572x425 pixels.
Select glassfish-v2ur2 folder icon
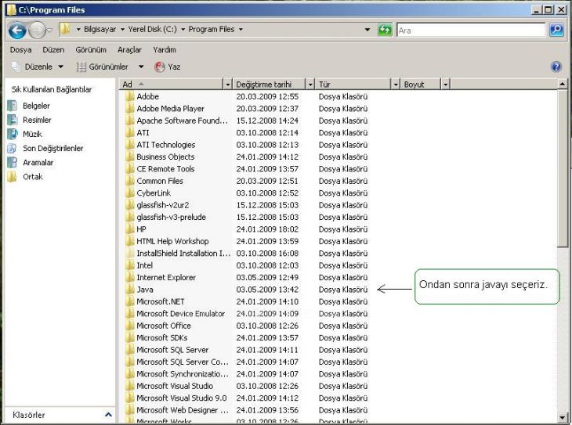[129, 205]
